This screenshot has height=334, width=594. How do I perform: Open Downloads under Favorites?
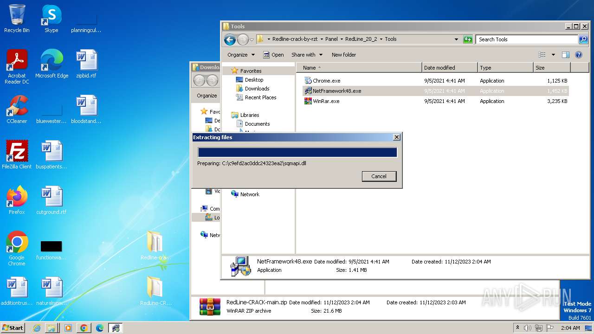click(x=257, y=89)
